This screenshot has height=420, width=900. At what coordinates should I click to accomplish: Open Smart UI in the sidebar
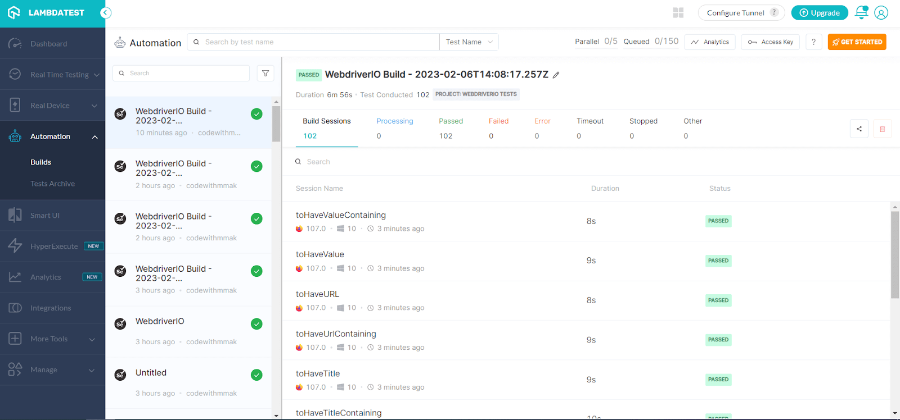53,216
